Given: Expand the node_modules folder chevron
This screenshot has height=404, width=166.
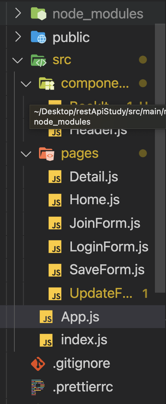Looking at the screenshot, I should click(x=18, y=13).
